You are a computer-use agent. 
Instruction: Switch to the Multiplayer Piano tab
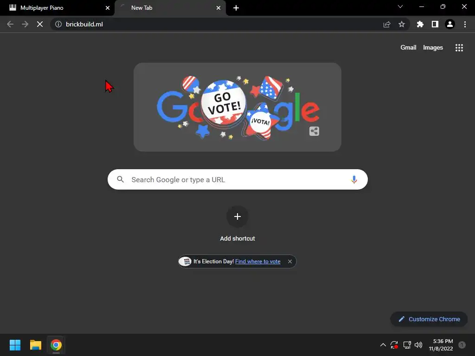point(57,8)
